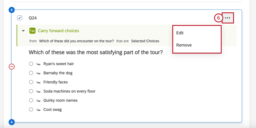Choose Edit from the options menu
The width and height of the screenshot is (256, 128).
pyautogui.click(x=180, y=33)
